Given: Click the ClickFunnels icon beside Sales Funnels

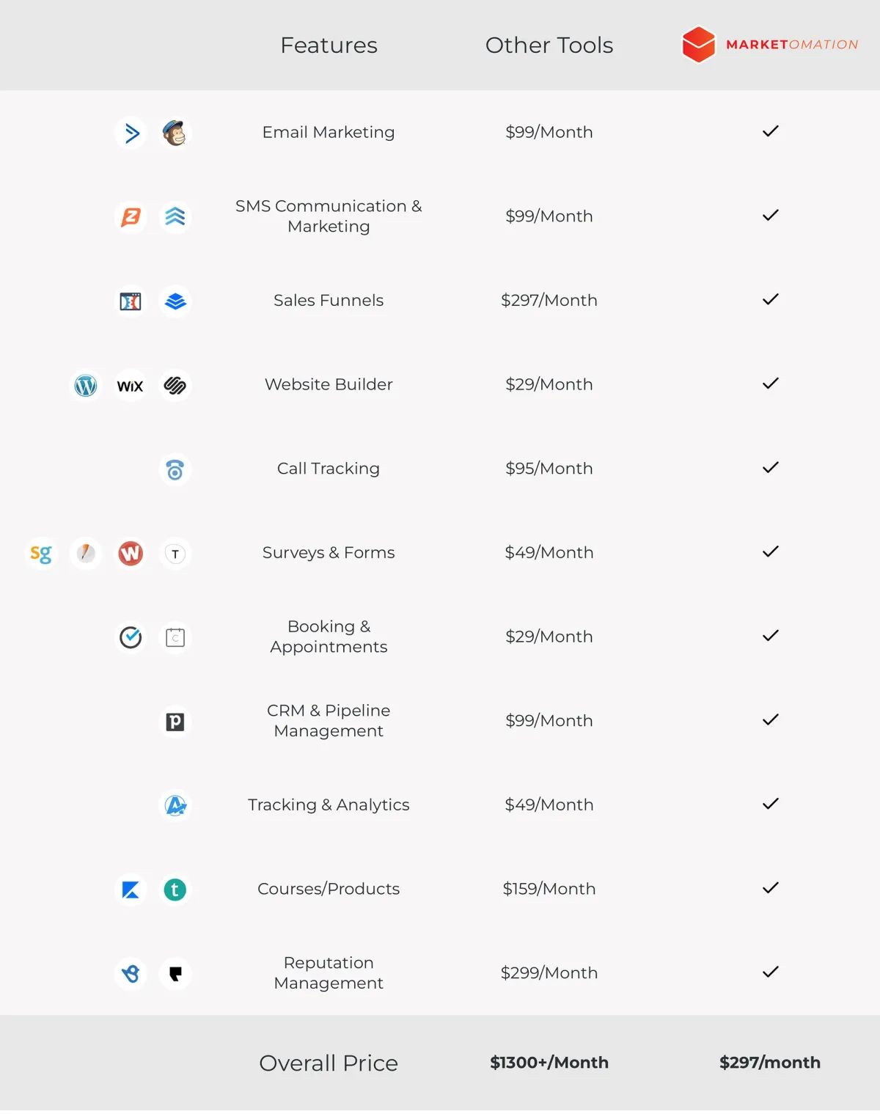Looking at the screenshot, I should tap(131, 301).
